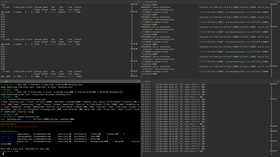Click the error text mentioning port 53062

[239, 57]
